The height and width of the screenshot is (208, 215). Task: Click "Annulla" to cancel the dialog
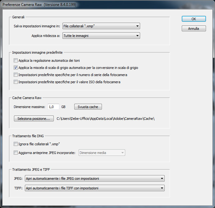pyautogui.click(x=194, y=29)
